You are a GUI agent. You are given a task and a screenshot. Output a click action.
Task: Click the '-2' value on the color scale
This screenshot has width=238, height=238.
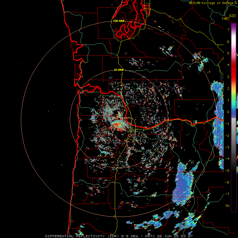coord(227,135)
